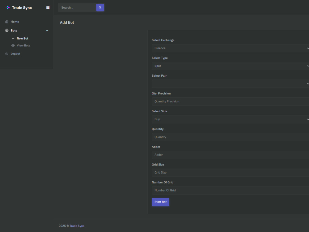
Task: Click the plus icon beside New Bot
Action: tap(13, 38)
